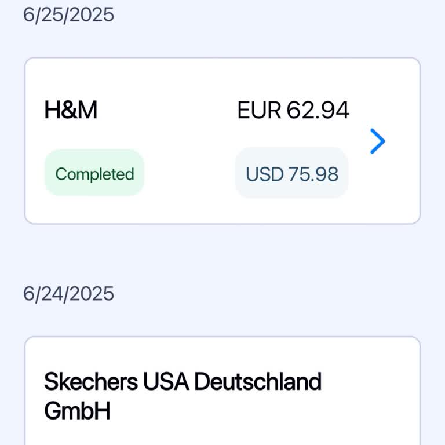The width and height of the screenshot is (445, 445).
Task: Click the EUR 62.94 amount
Action: click(x=293, y=110)
